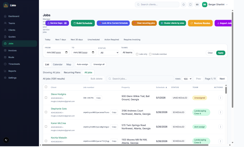Click the Unassign all button
This screenshot has width=244, height=147.
99,64
